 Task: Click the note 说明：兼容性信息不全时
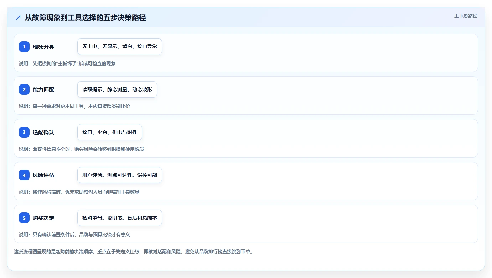coord(82,149)
